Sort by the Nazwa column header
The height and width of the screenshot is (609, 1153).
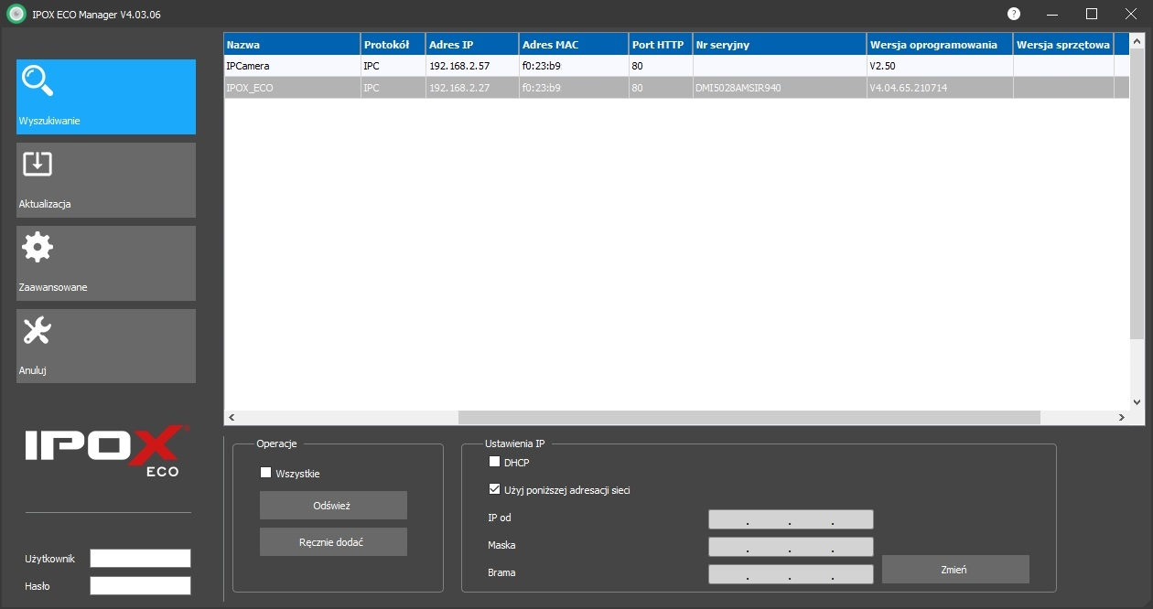pos(292,45)
